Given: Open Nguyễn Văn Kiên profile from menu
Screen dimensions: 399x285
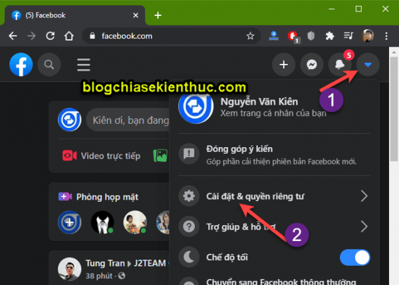Looking at the screenshot, I should 274,108.
